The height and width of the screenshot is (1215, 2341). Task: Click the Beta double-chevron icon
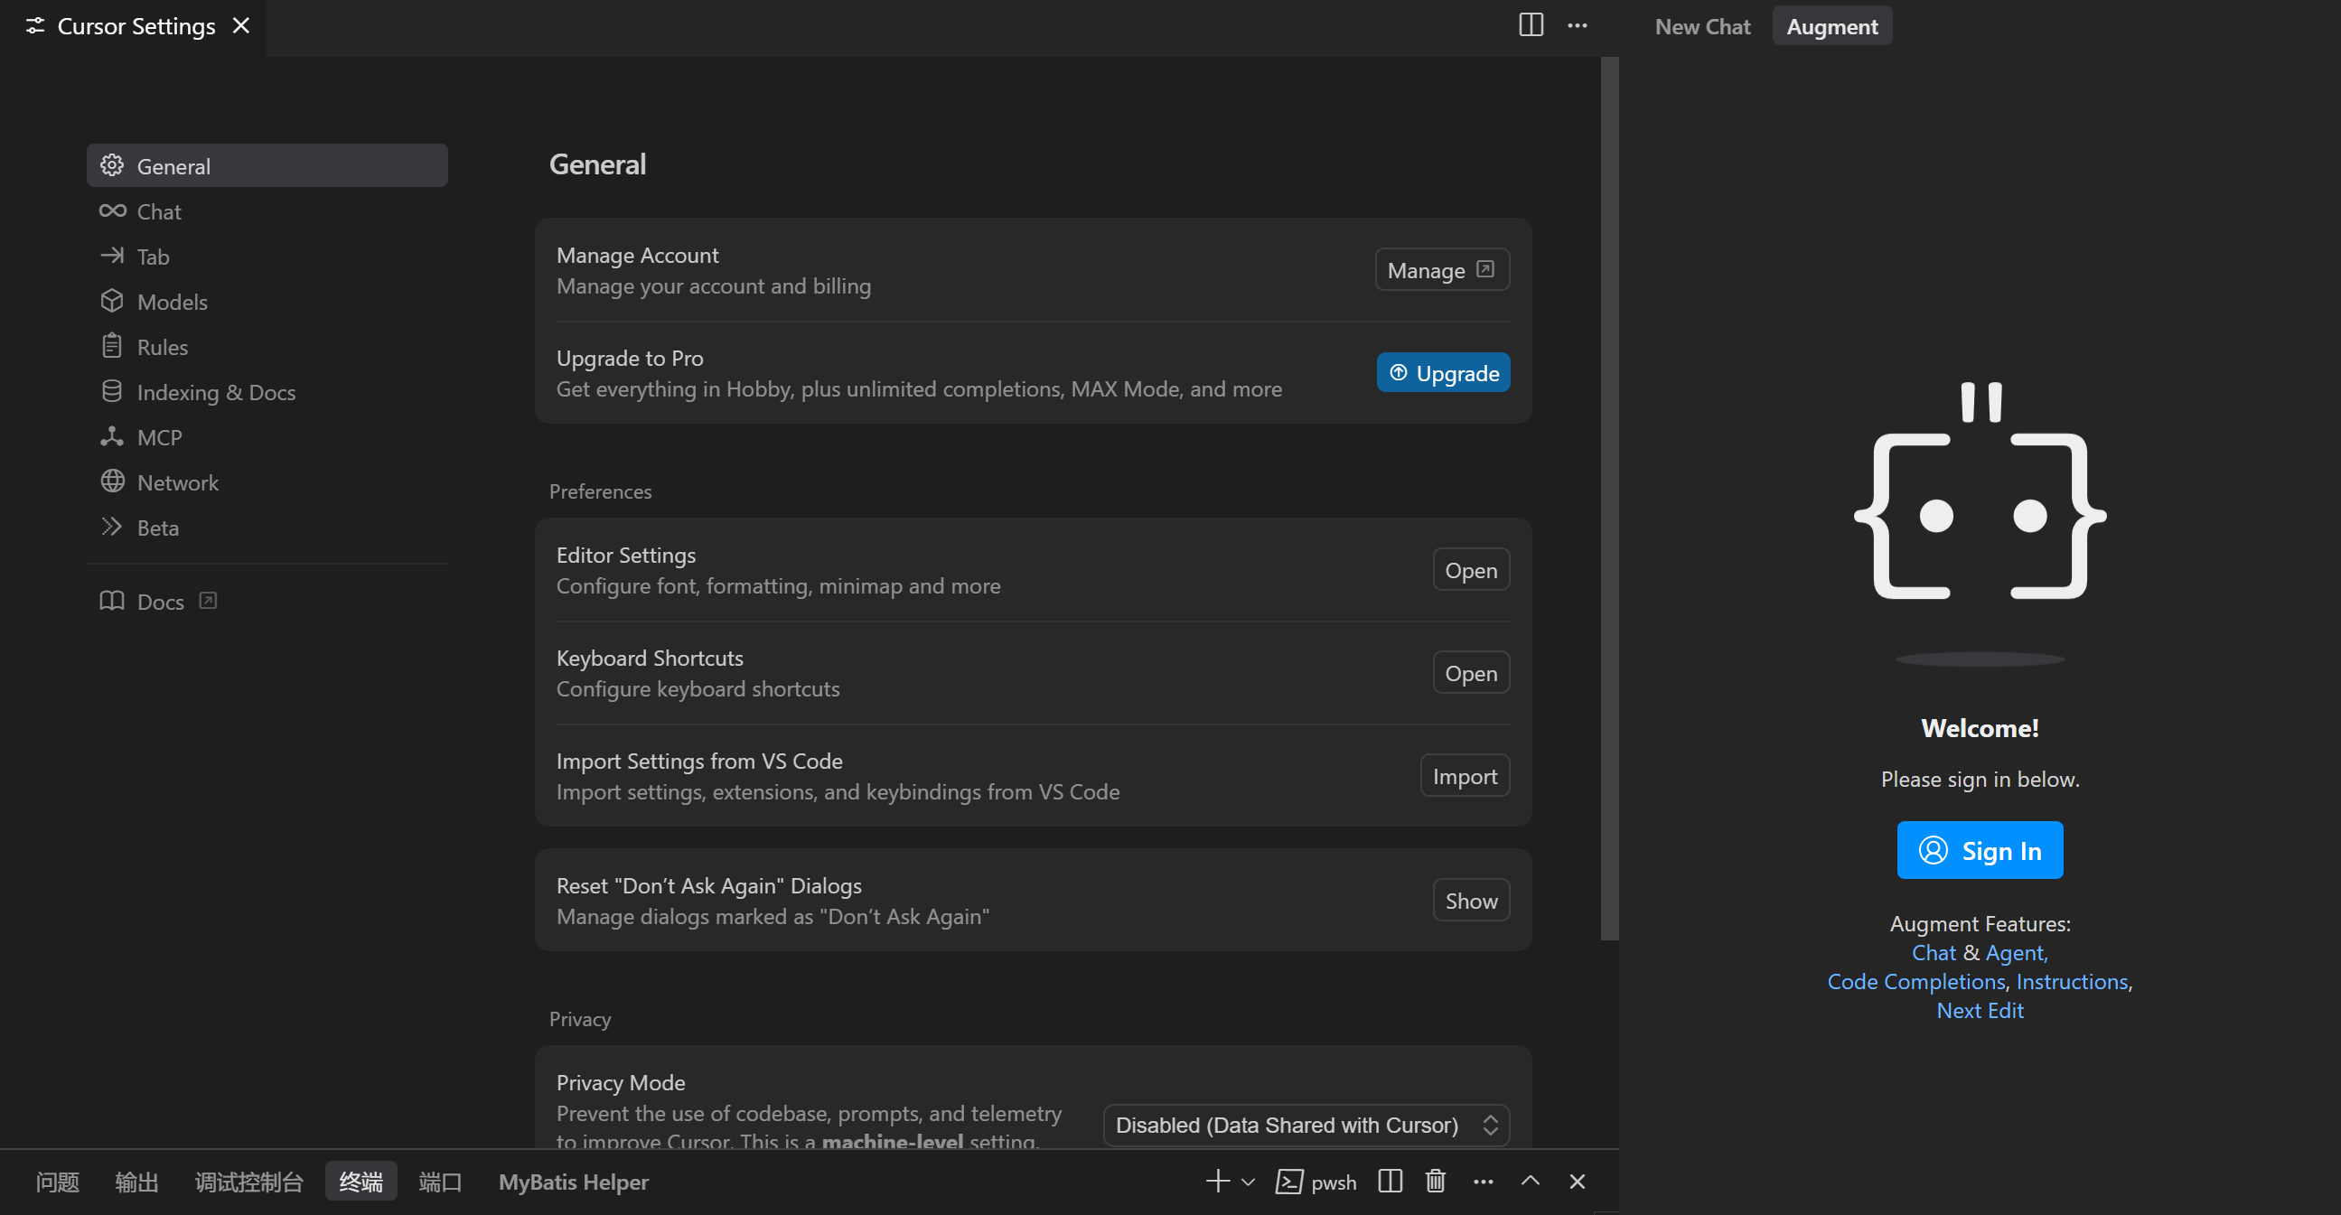112,526
